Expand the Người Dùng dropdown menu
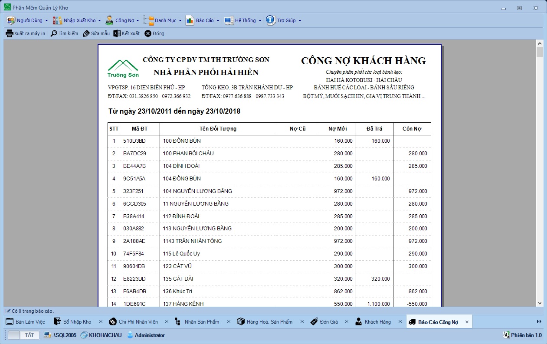This screenshot has height=344, width=547. (47, 20)
